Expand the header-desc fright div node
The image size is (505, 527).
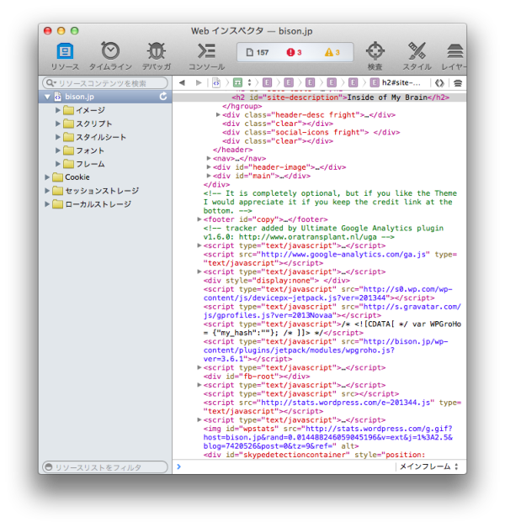(x=218, y=115)
